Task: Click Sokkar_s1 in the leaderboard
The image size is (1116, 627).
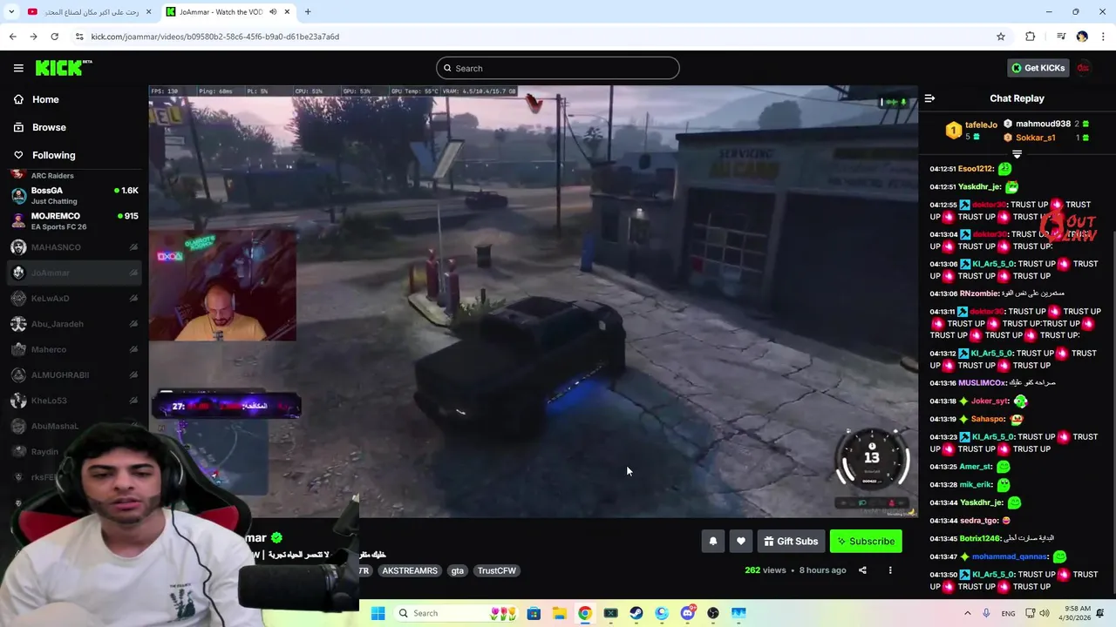Action: point(1035,138)
